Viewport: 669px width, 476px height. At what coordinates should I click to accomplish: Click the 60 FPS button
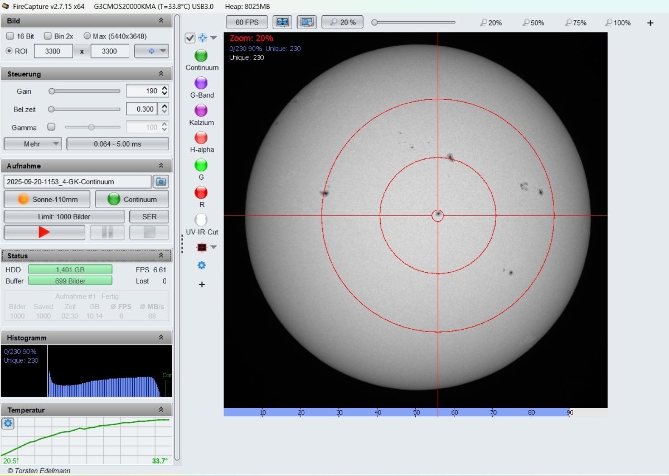(247, 22)
